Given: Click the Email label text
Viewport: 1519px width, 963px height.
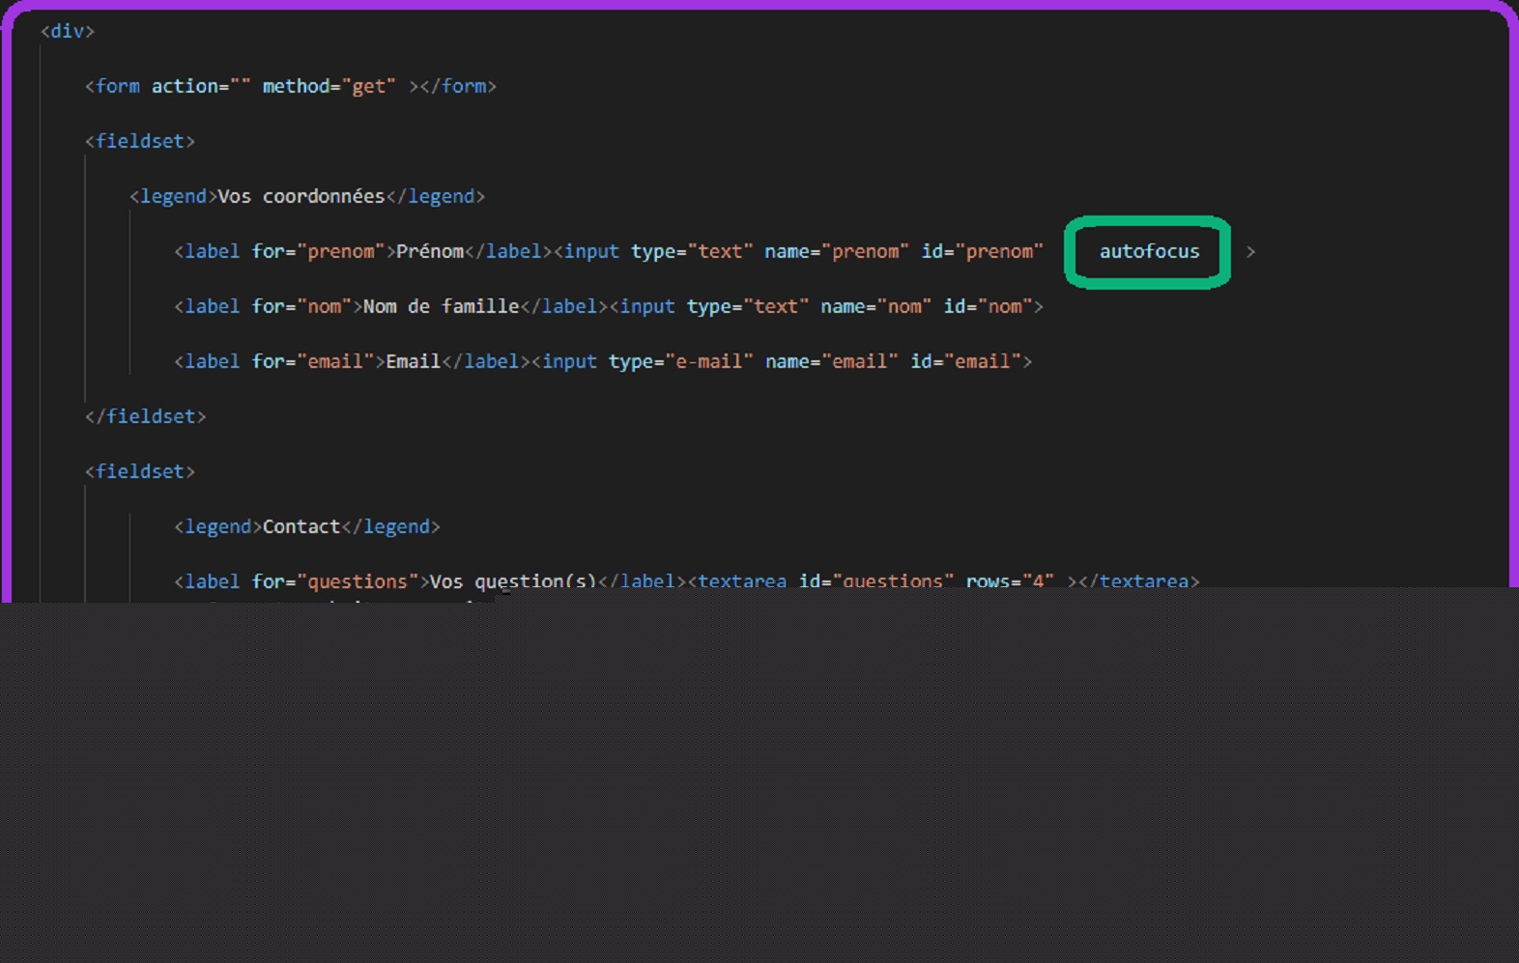Looking at the screenshot, I should [x=413, y=361].
